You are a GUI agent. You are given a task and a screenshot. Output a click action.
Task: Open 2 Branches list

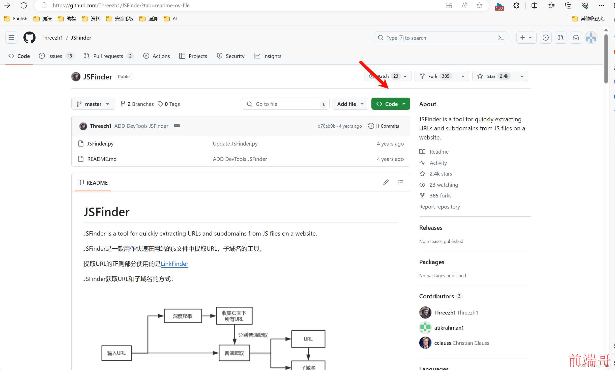pyautogui.click(x=137, y=104)
